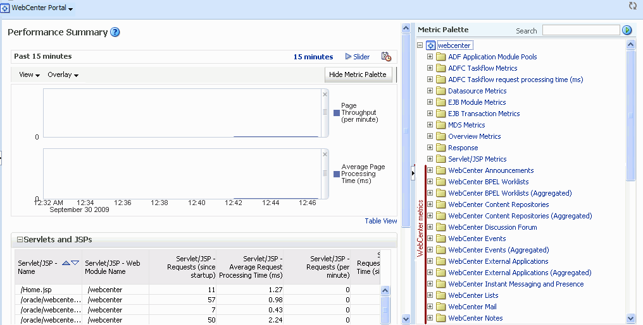Select WebCenter Events (Aggregated) item
This screenshot has width=643, height=325.
tap(498, 250)
